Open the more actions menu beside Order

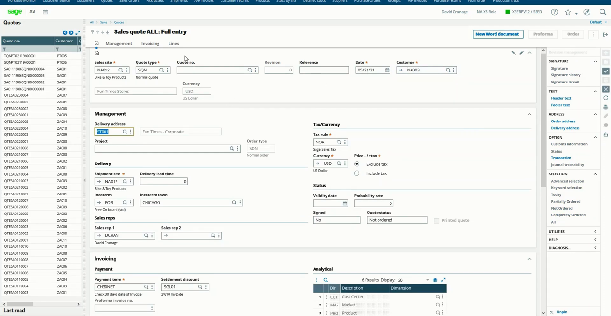tap(593, 34)
